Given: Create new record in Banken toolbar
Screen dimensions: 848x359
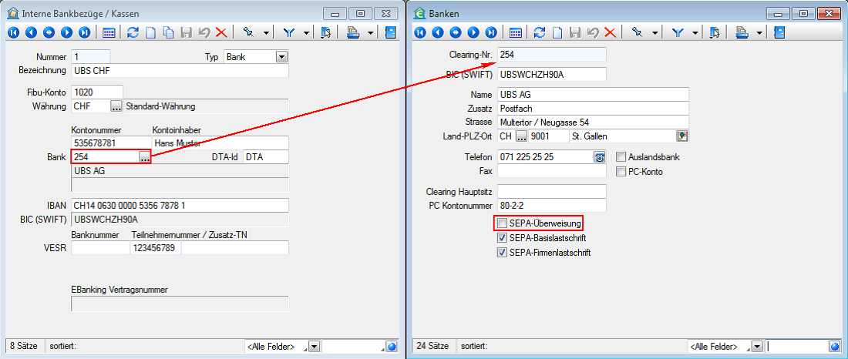Looking at the screenshot, I should coord(557,32).
